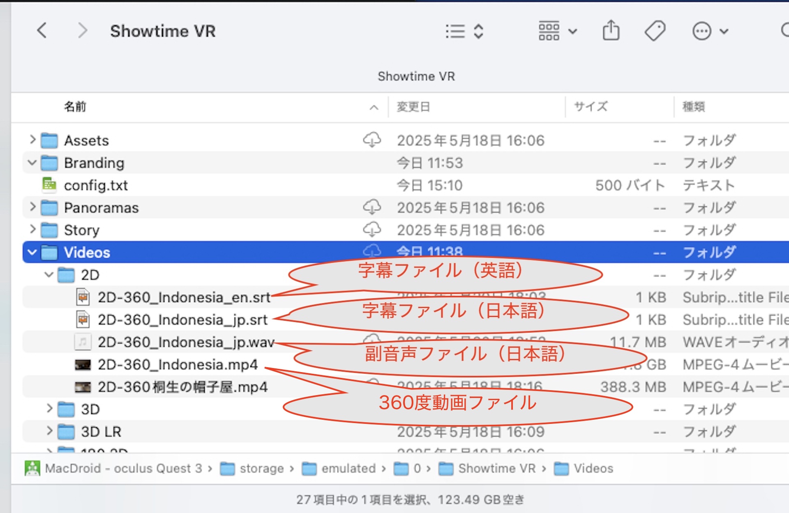Click the emulated folder in path bar

click(x=339, y=468)
